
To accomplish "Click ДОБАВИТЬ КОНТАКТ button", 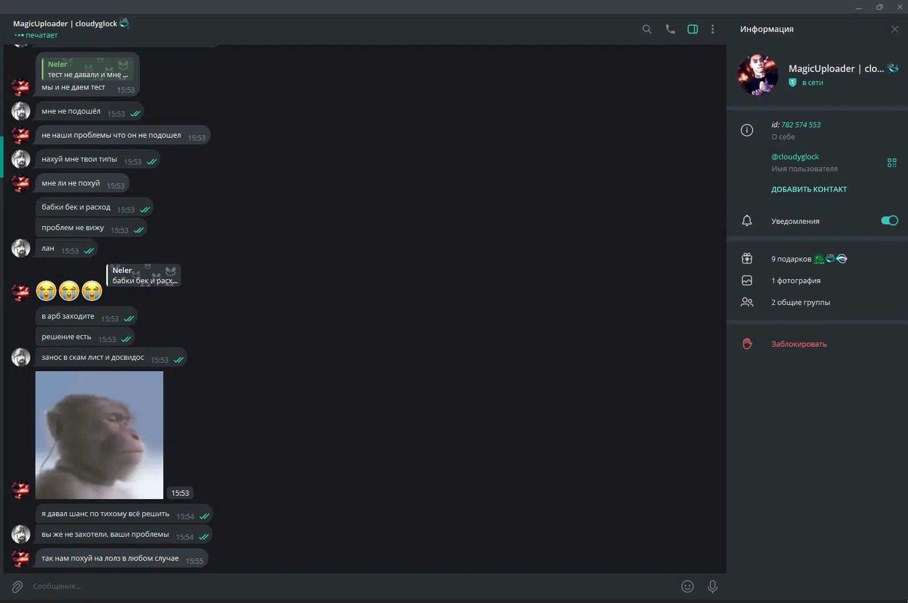I will [809, 190].
